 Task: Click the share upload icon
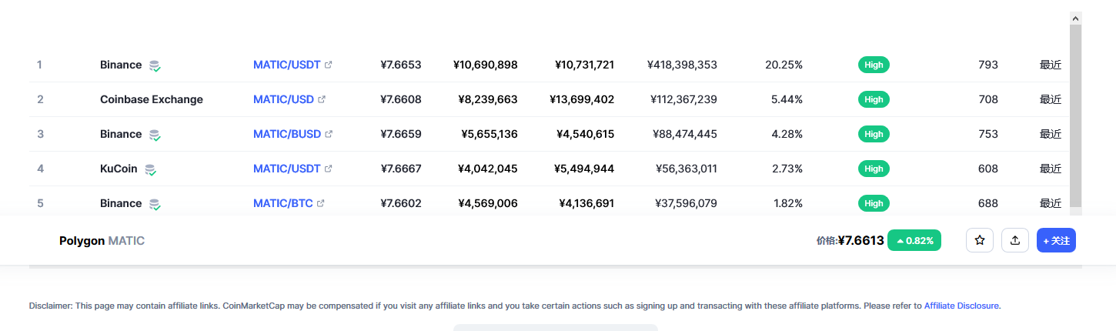pyautogui.click(x=1015, y=240)
